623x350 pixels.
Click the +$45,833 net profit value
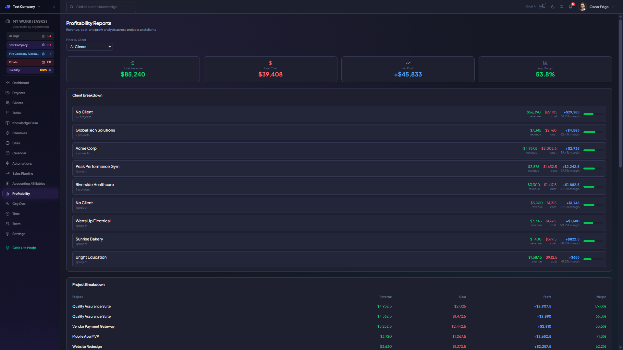click(x=408, y=75)
